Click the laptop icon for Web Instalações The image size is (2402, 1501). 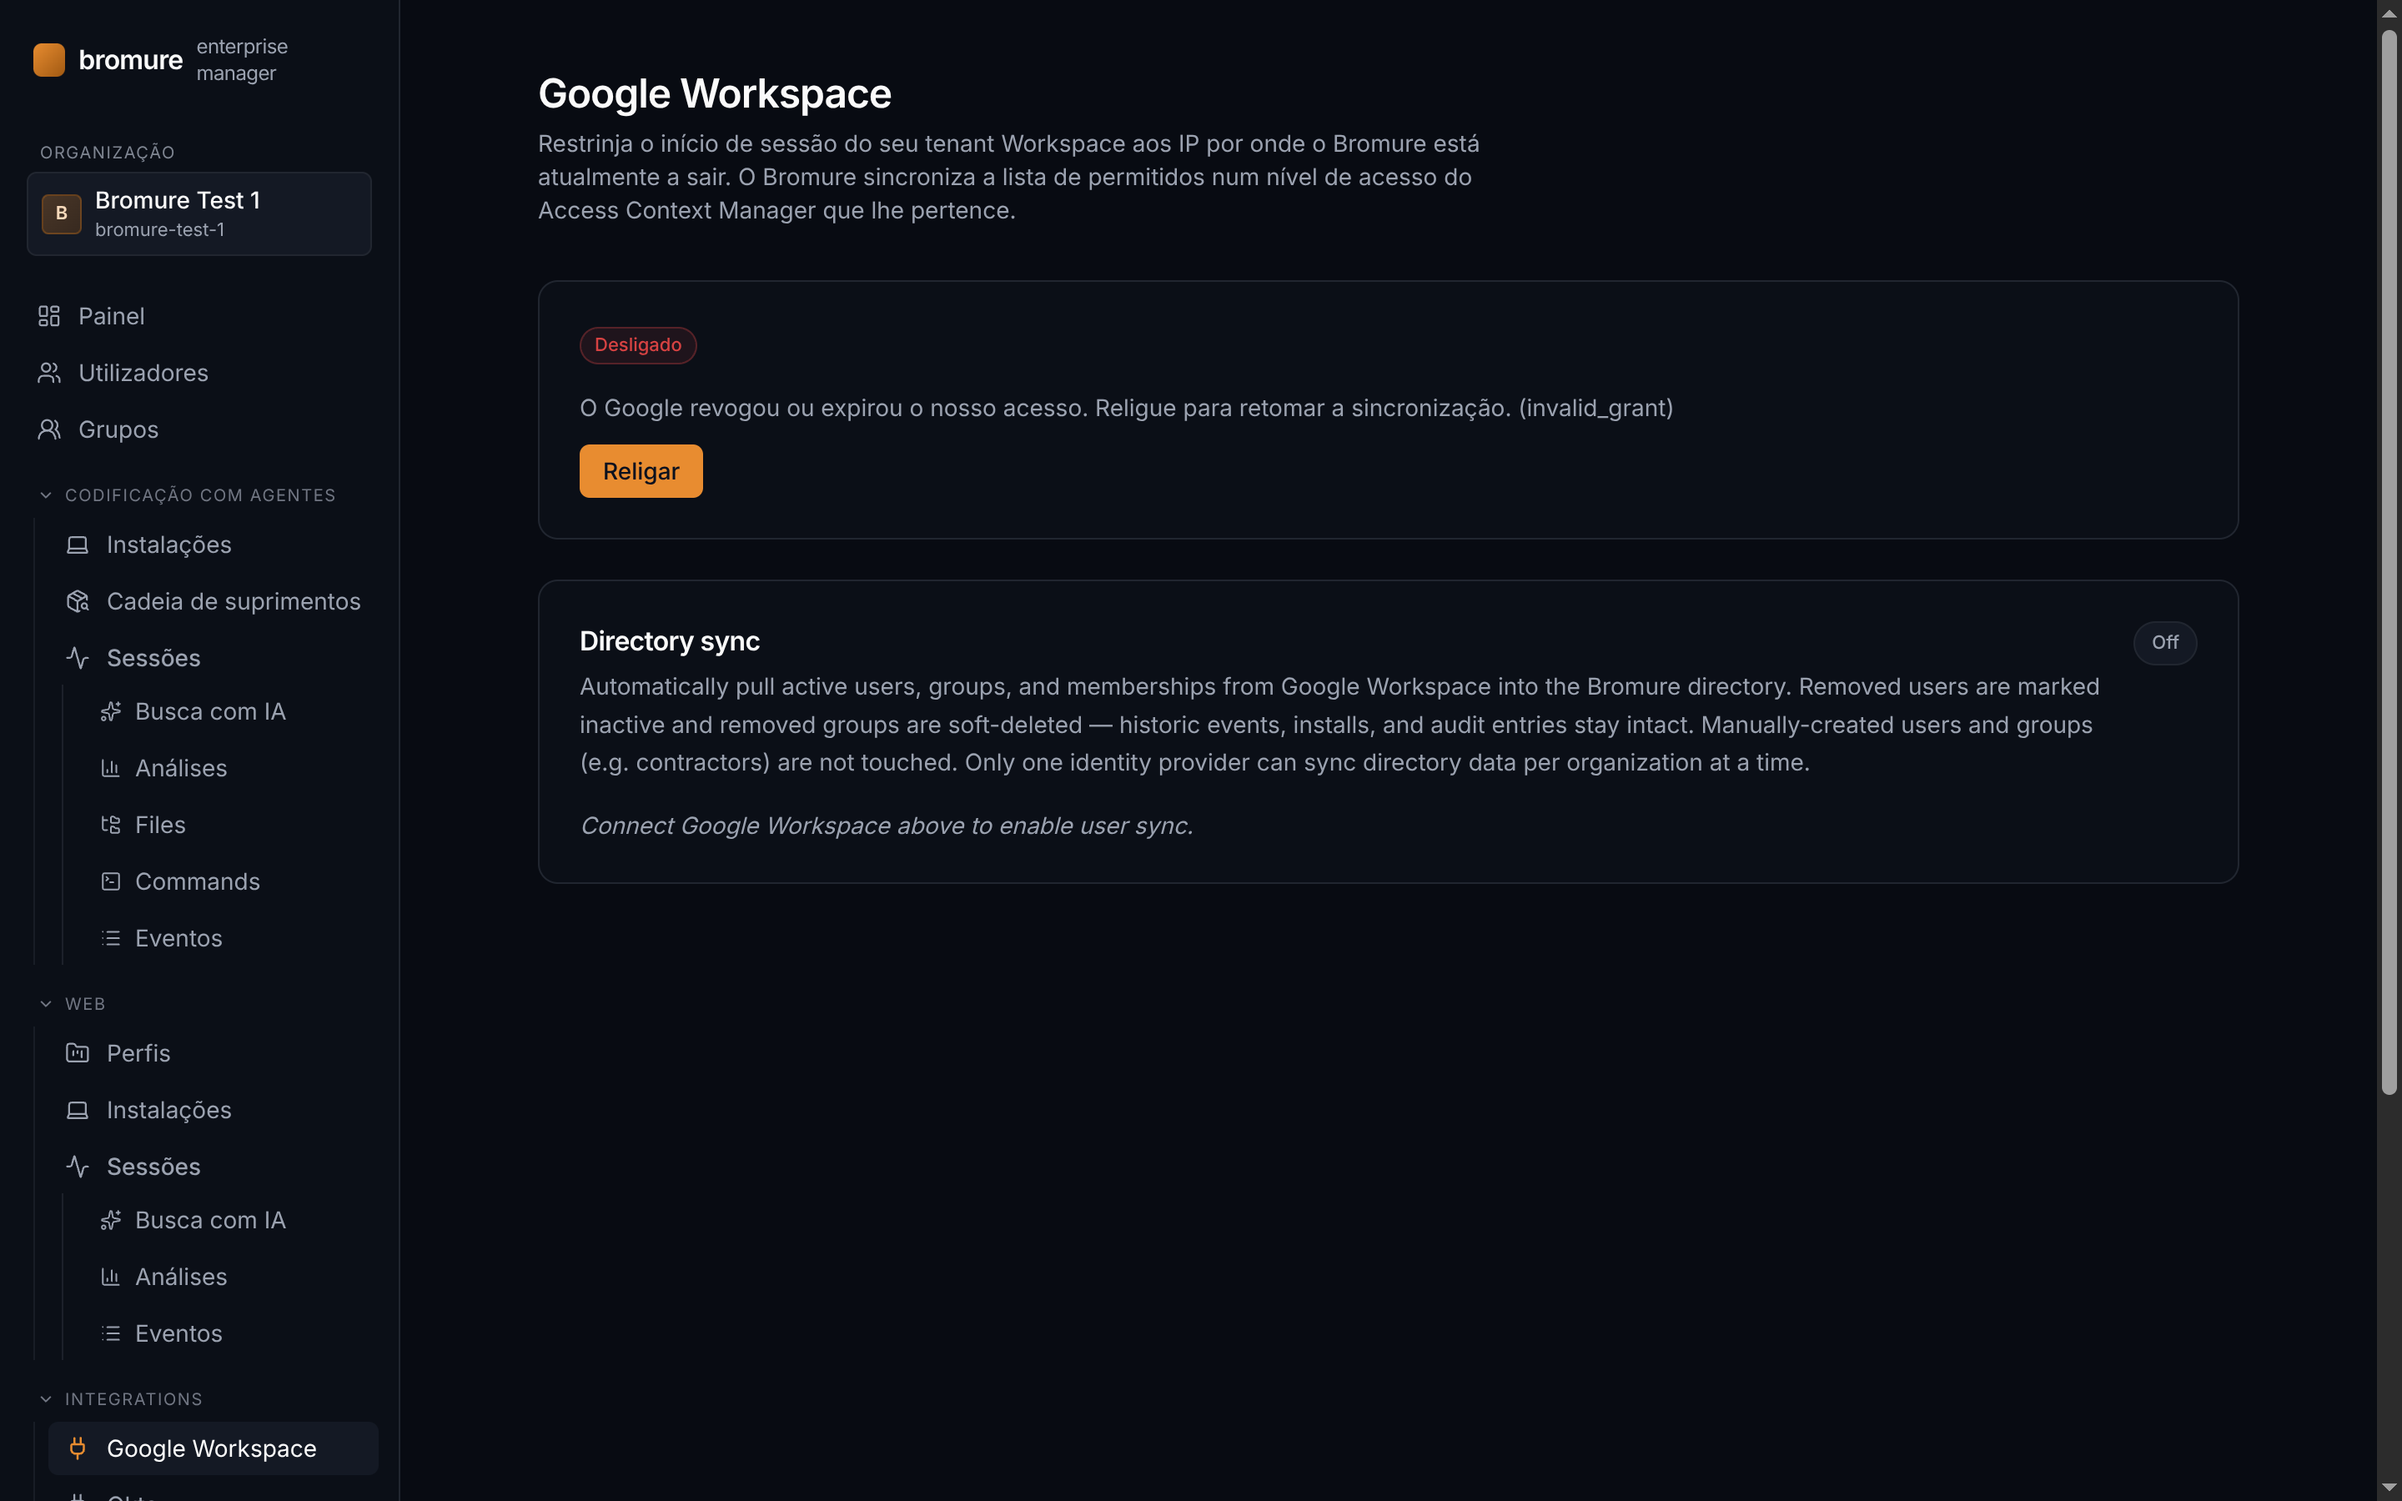point(78,1109)
